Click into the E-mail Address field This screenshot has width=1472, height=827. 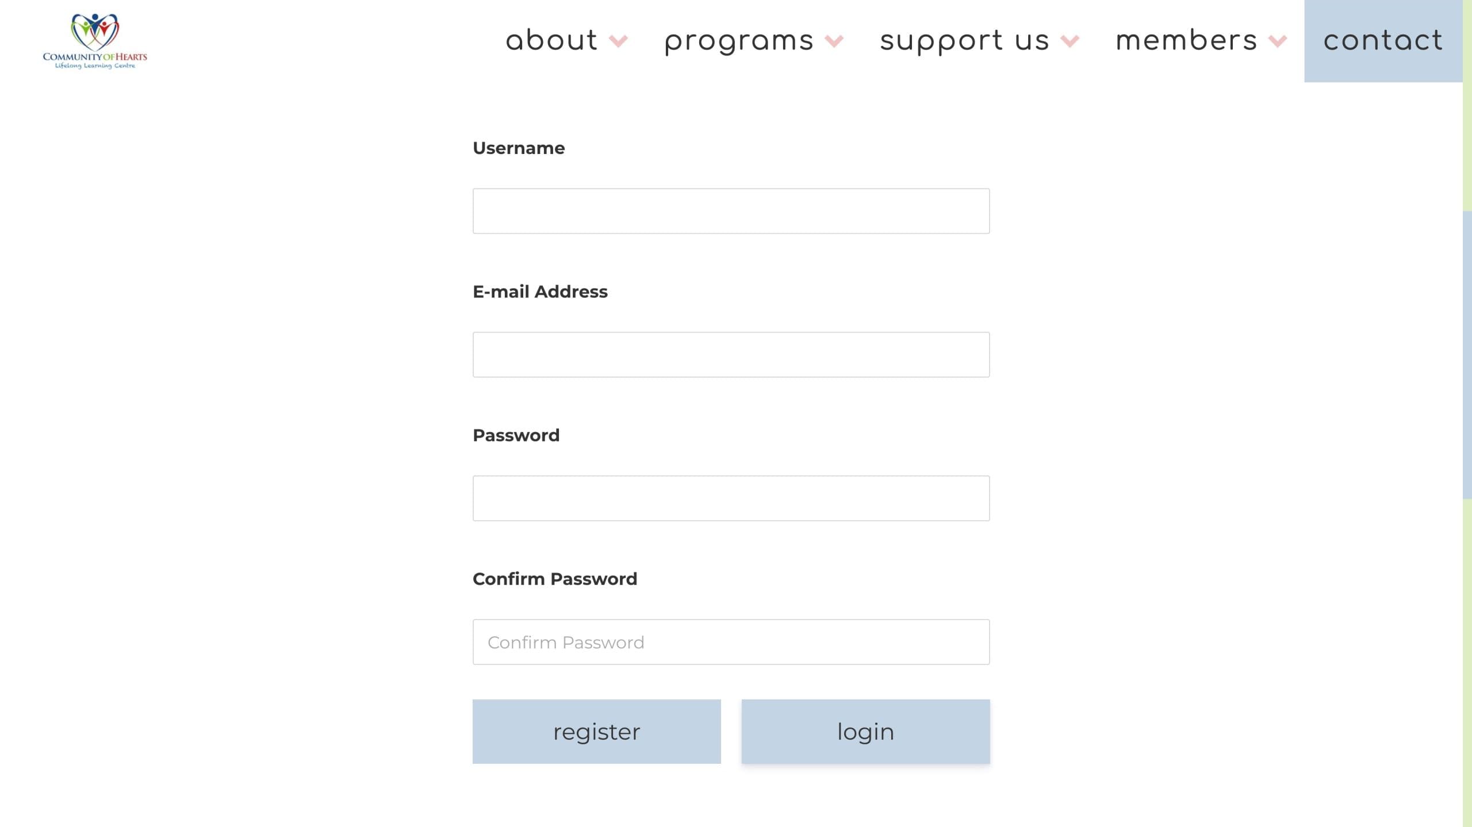tap(731, 355)
